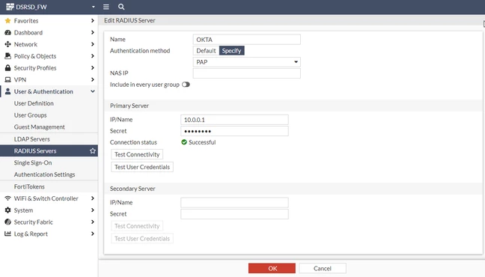Click the WiFi & Switch Controller icon
This screenshot has width=485, height=277.
coord(7,198)
